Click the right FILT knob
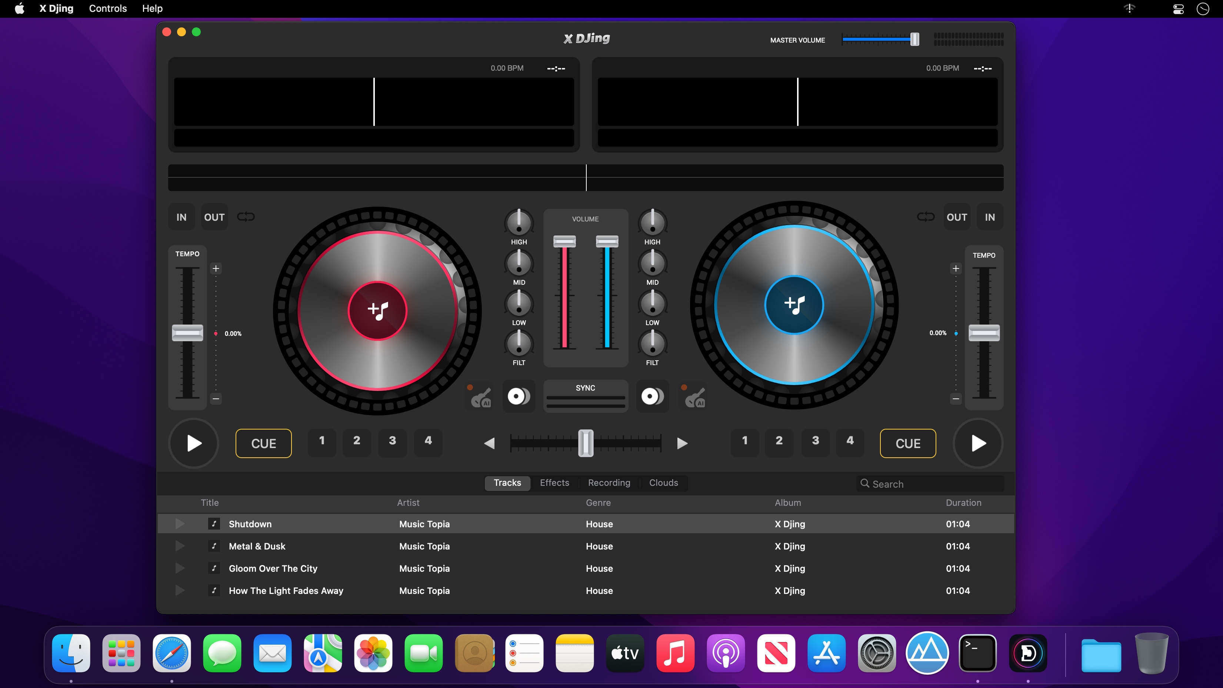The height and width of the screenshot is (688, 1223). click(x=652, y=343)
